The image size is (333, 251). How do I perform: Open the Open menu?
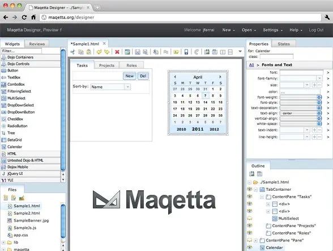(x=249, y=30)
